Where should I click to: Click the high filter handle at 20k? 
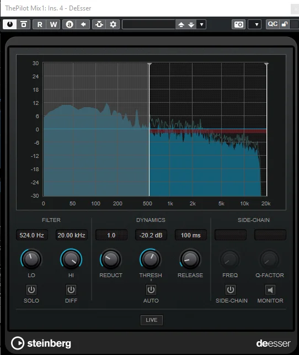tap(266, 65)
